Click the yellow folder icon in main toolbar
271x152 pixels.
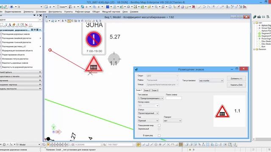point(149,7)
